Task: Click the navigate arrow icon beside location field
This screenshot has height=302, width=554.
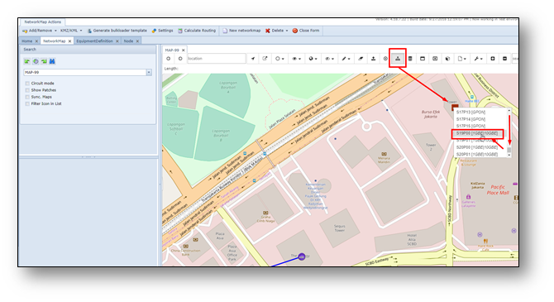Action: [253, 59]
